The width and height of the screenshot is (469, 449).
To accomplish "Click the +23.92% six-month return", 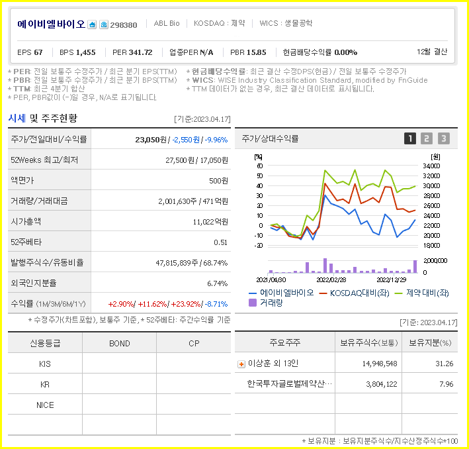I will point(186,304).
